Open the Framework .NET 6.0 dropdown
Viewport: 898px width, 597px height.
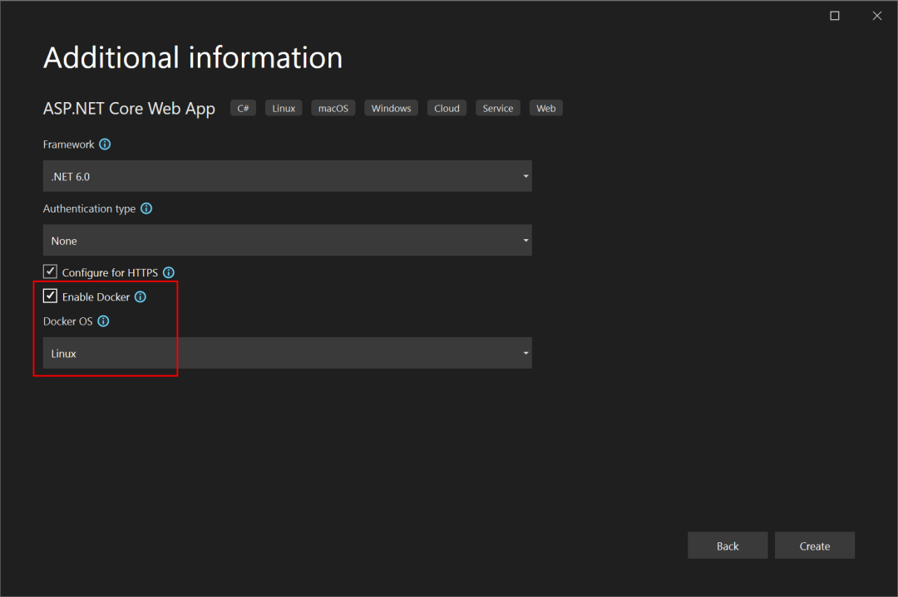(287, 177)
